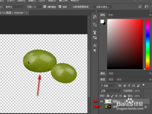Screen dimensions: 152x114
Task: Open the 帮助(H) menu
Action: (75, 1)
